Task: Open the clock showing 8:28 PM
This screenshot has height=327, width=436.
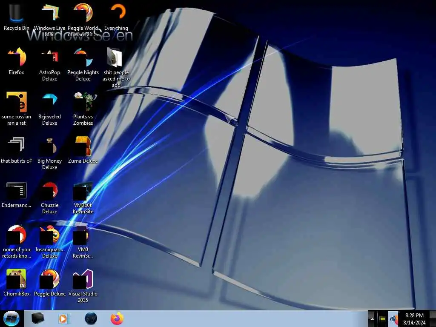Action: 414,319
